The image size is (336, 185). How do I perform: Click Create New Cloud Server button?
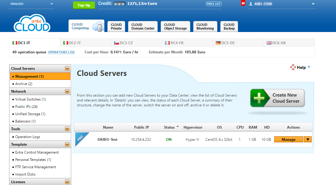278,98
